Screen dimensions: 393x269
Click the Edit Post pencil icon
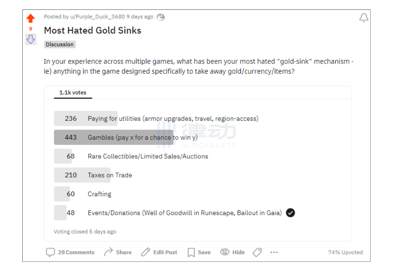145,252
